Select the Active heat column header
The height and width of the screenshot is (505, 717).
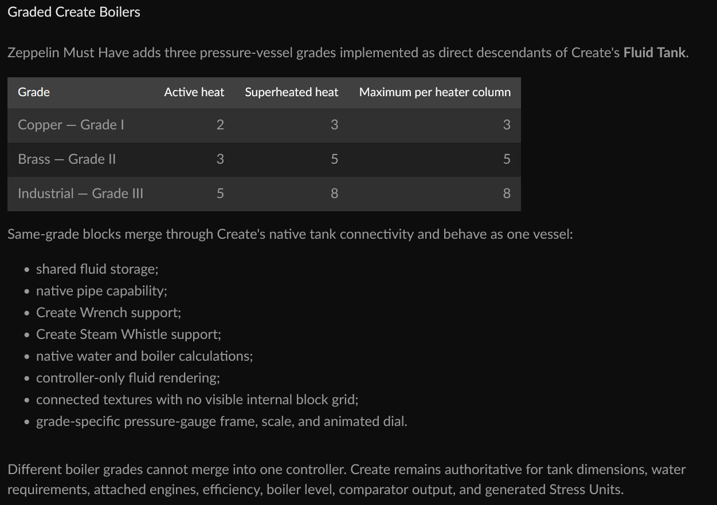(194, 92)
